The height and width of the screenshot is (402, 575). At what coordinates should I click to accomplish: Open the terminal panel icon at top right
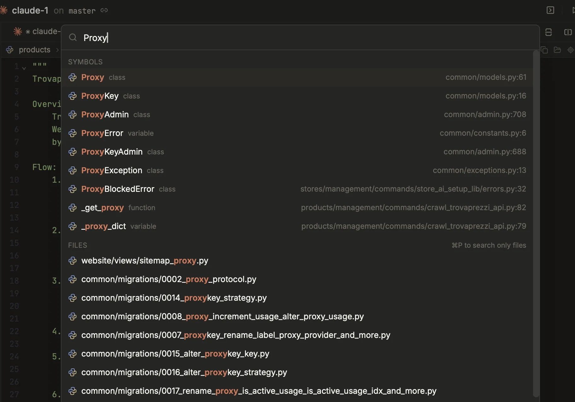[550, 10]
